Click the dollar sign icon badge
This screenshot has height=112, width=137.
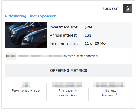coord(127,8)
